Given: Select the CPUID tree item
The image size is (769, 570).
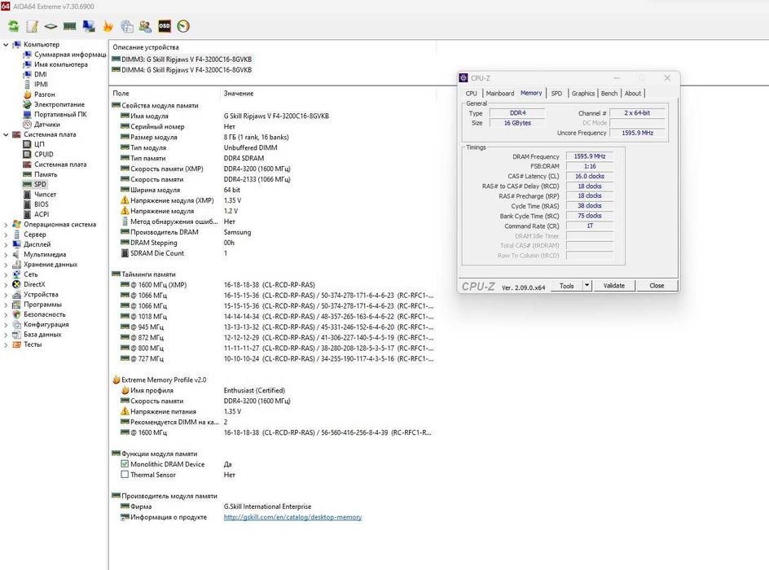Looking at the screenshot, I should click(44, 155).
